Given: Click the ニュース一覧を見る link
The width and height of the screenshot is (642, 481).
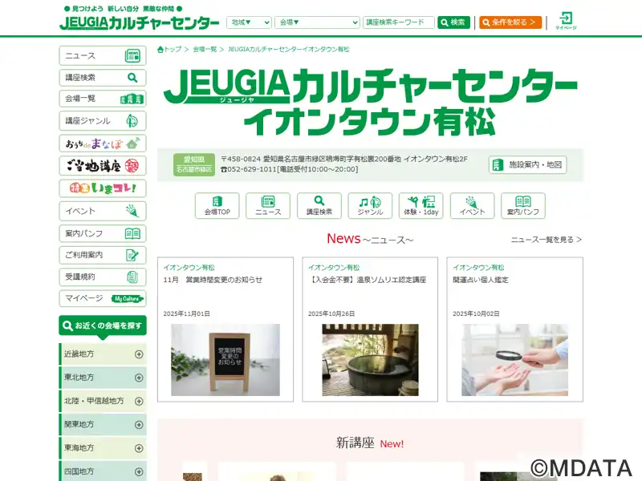Looking at the screenshot, I should [x=547, y=240].
